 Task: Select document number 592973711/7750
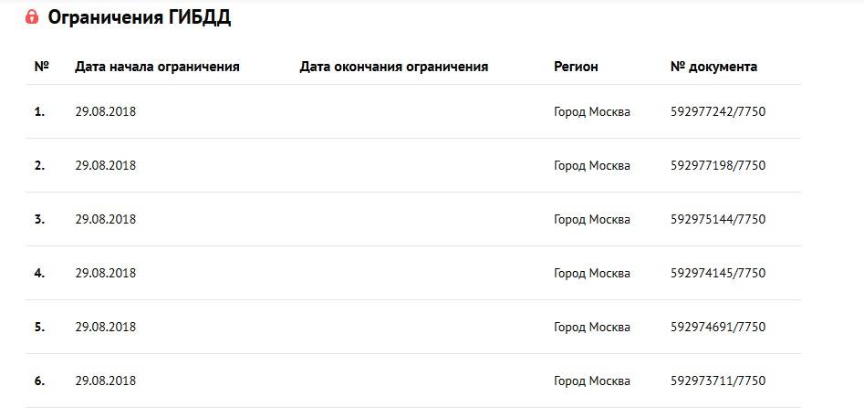pos(717,381)
